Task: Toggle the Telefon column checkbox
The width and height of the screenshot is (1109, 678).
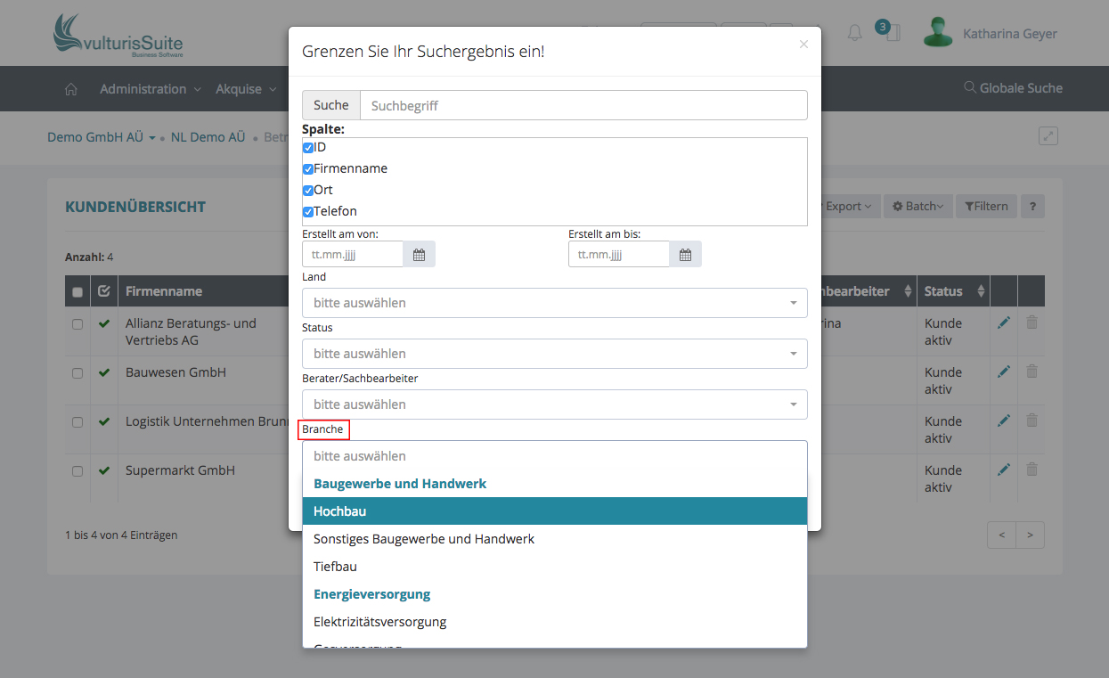Action: coord(308,212)
